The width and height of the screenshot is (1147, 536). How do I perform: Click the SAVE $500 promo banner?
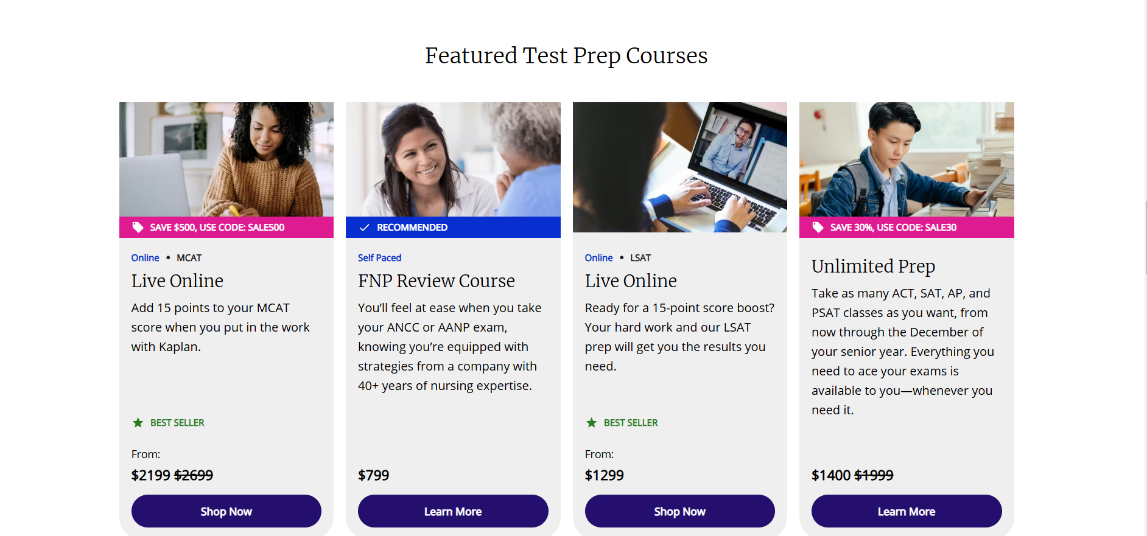226,228
